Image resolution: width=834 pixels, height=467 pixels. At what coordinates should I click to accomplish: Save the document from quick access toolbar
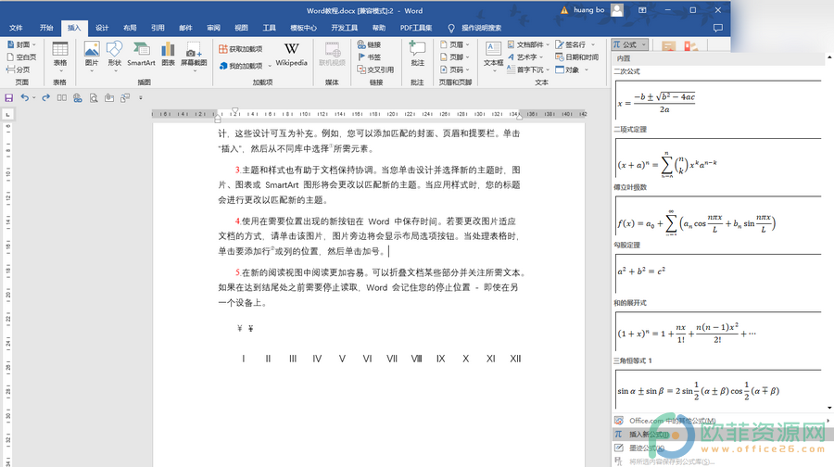[8, 98]
